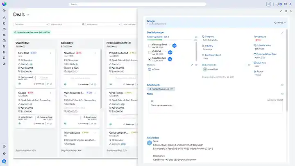
Task: Click the deal panel vertical scrollbar
Action: [287, 70]
